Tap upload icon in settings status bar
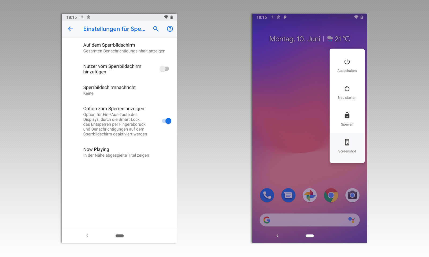 pyautogui.click(x=82, y=17)
